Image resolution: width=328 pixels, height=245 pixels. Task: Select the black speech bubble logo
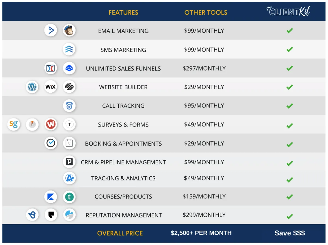click(51, 215)
